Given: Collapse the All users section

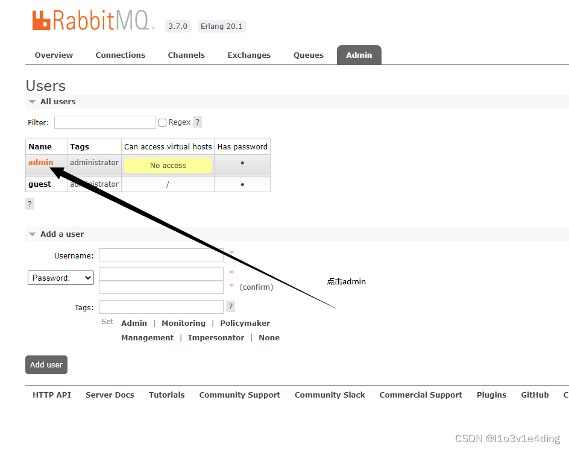Looking at the screenshot, I should tap(58, 102).
